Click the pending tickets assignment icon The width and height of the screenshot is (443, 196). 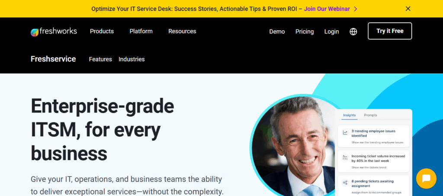click(x=345, y=183)
